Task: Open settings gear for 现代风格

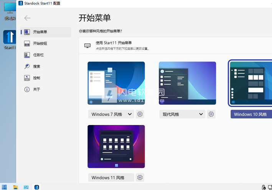Action: (x=211, y=114)
